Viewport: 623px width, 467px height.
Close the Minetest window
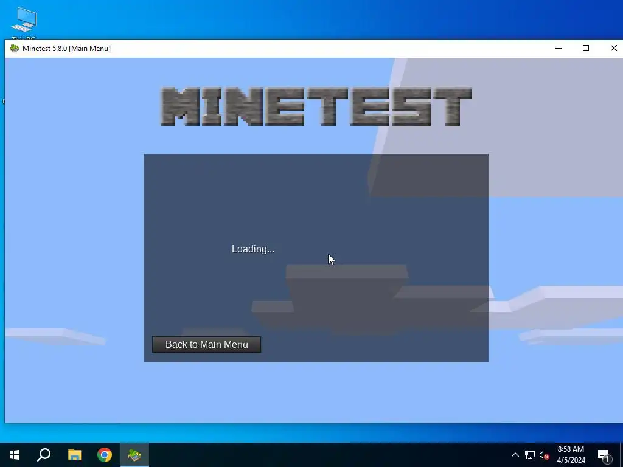[x=613, y=48]
